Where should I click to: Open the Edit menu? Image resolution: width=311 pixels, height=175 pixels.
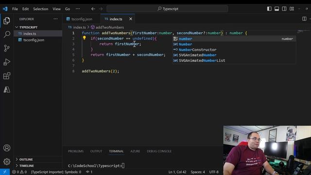(25, 9)
